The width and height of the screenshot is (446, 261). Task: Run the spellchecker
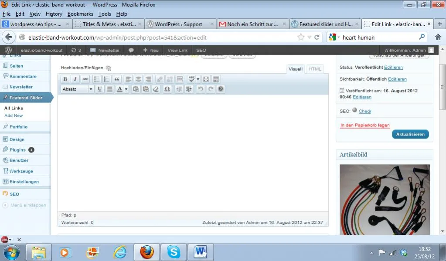point(191,79)
